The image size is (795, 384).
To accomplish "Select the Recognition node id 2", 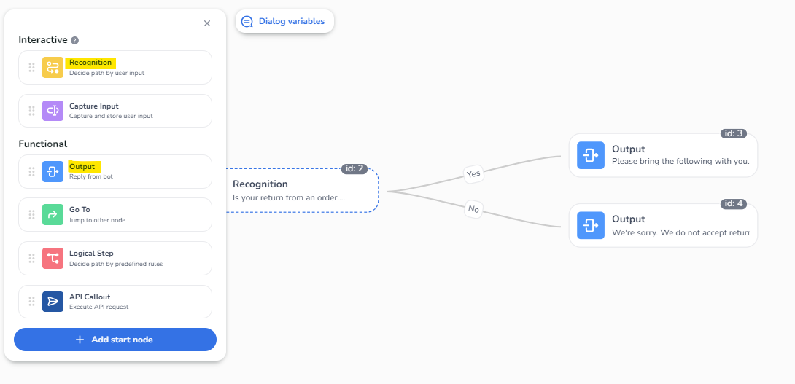I will pos(303,190).
